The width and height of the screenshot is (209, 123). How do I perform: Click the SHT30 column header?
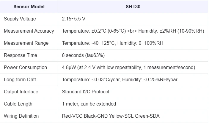pyautogui.click(x=133, y=7)
